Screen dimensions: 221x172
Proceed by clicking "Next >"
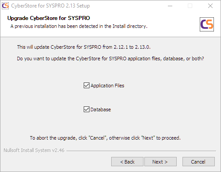tap(160, 162)
